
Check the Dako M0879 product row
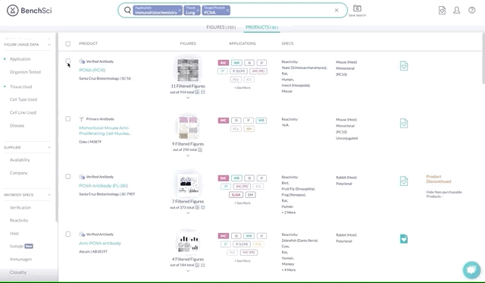(x=68, y=119)
